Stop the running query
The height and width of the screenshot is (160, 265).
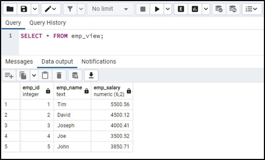pos(143,9)
